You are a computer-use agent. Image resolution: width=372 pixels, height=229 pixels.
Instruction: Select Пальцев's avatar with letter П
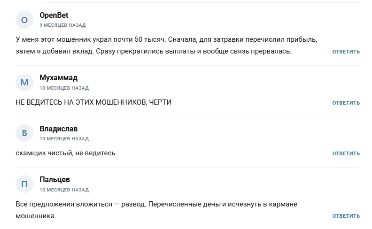25,184
